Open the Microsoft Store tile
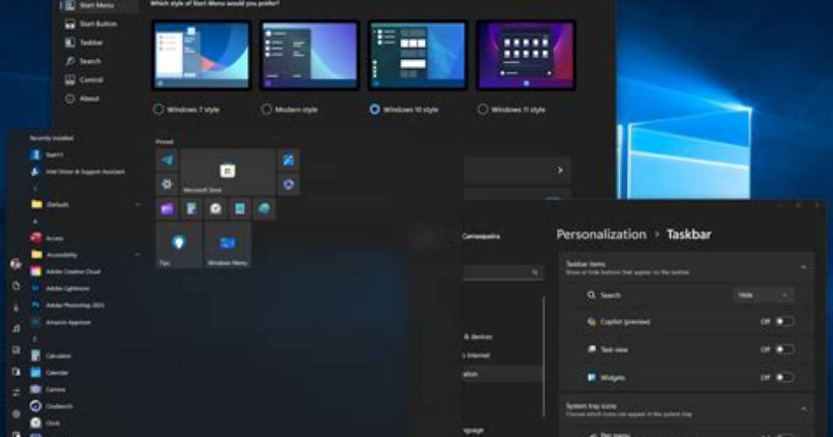The height and width of the screenshot is (437, 833). coord(228,171)
